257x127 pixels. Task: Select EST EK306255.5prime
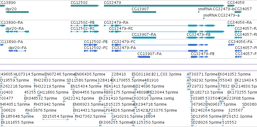pyautogui.click(x=115, y=122)
